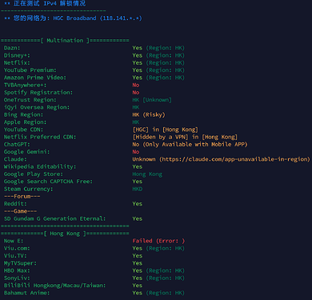Open the claude.com app-unavailable-in-region URL
Viewport: 312px width, 300px height.
(x=234, y=159)
